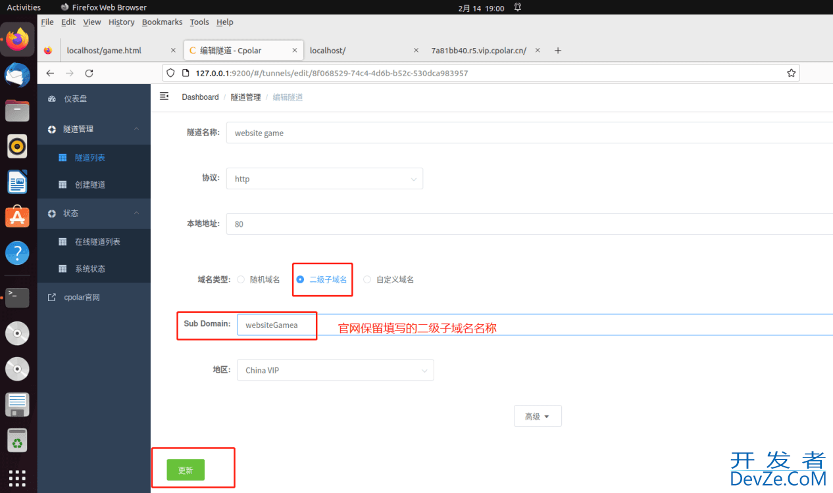Close the 编辑隧道 - Cpolar tab
Screen dimensions: 833x493
[x=296, y=51]
